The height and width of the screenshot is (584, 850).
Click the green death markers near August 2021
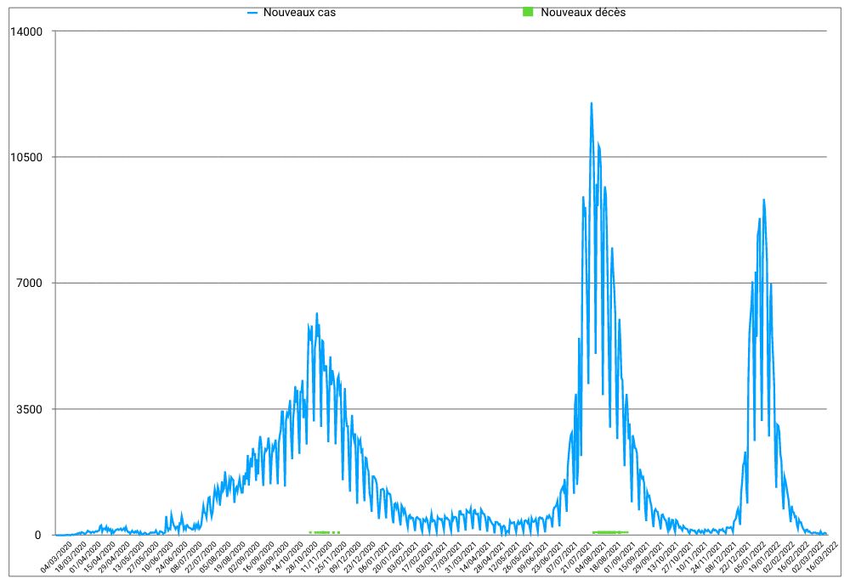tap(609, 532)
